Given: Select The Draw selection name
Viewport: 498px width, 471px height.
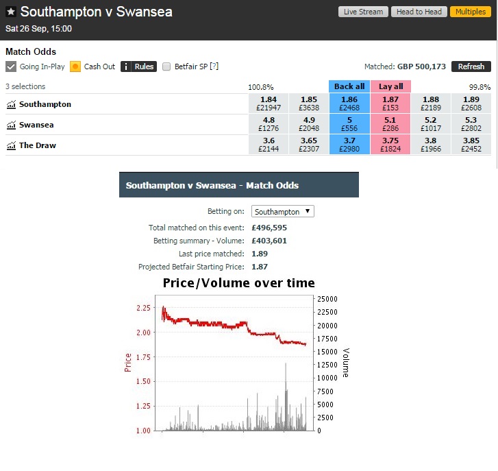Looking at the screenshot, I should point(38,145).
